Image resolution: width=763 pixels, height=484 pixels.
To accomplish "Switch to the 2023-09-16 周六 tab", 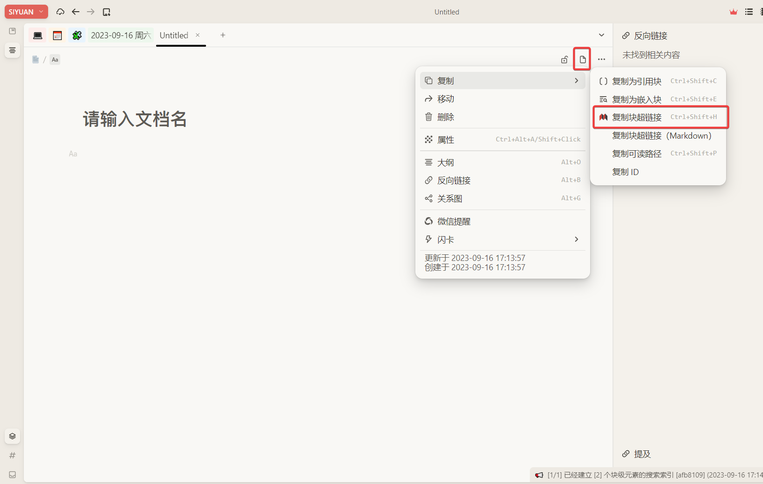I will (x=121, y=35).
